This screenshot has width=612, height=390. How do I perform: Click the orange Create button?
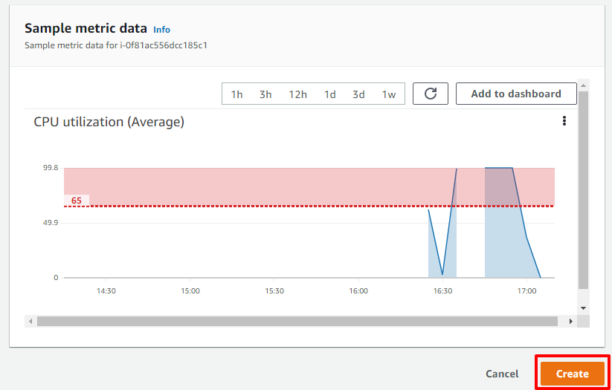point(572,374)
